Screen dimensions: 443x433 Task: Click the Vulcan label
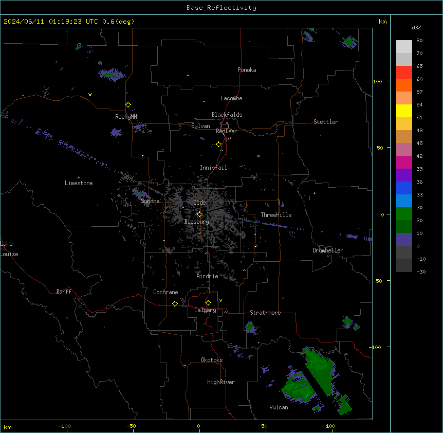click(279, 407)
